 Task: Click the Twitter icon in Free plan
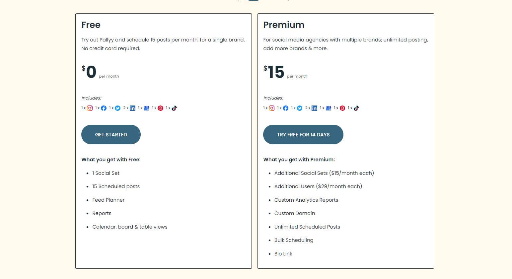point(117,108)
